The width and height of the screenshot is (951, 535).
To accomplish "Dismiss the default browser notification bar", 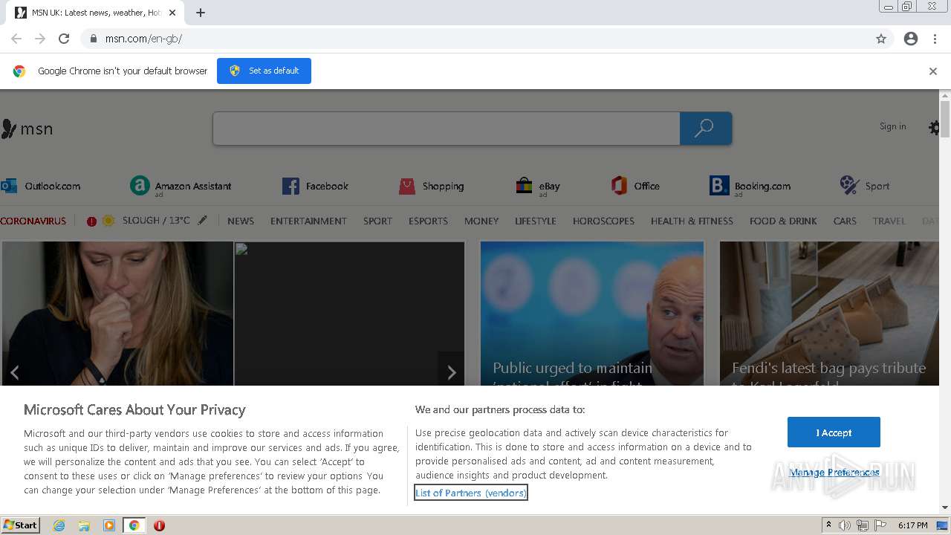I will coord(932,71).
